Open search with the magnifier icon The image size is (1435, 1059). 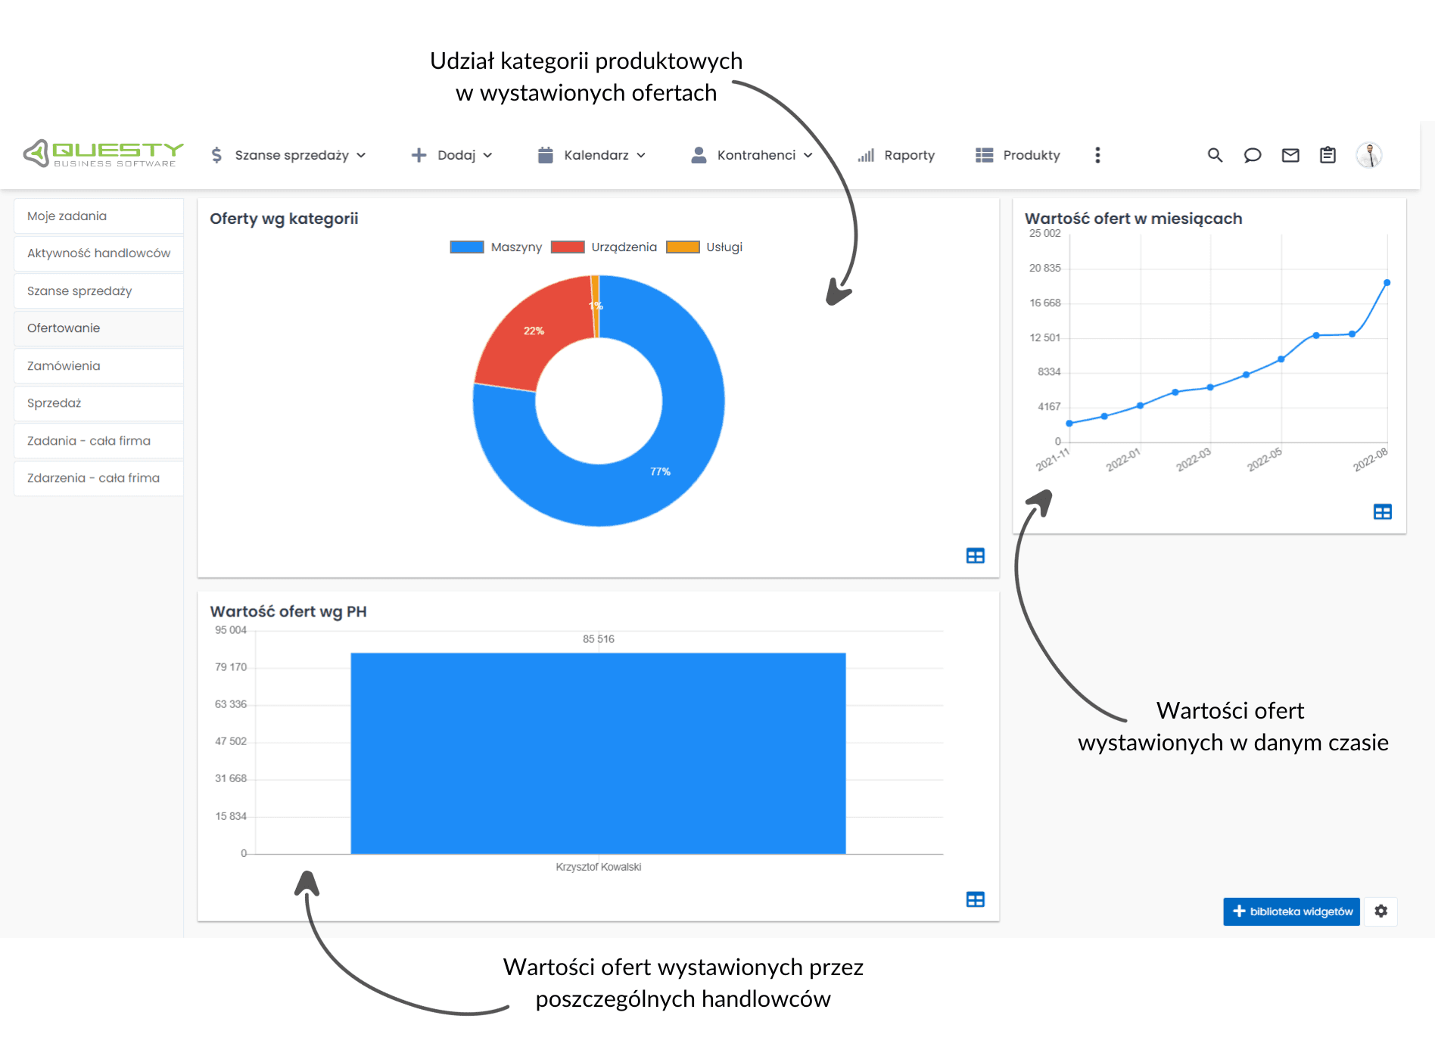pyautogui.click(x=1215, y=155)
